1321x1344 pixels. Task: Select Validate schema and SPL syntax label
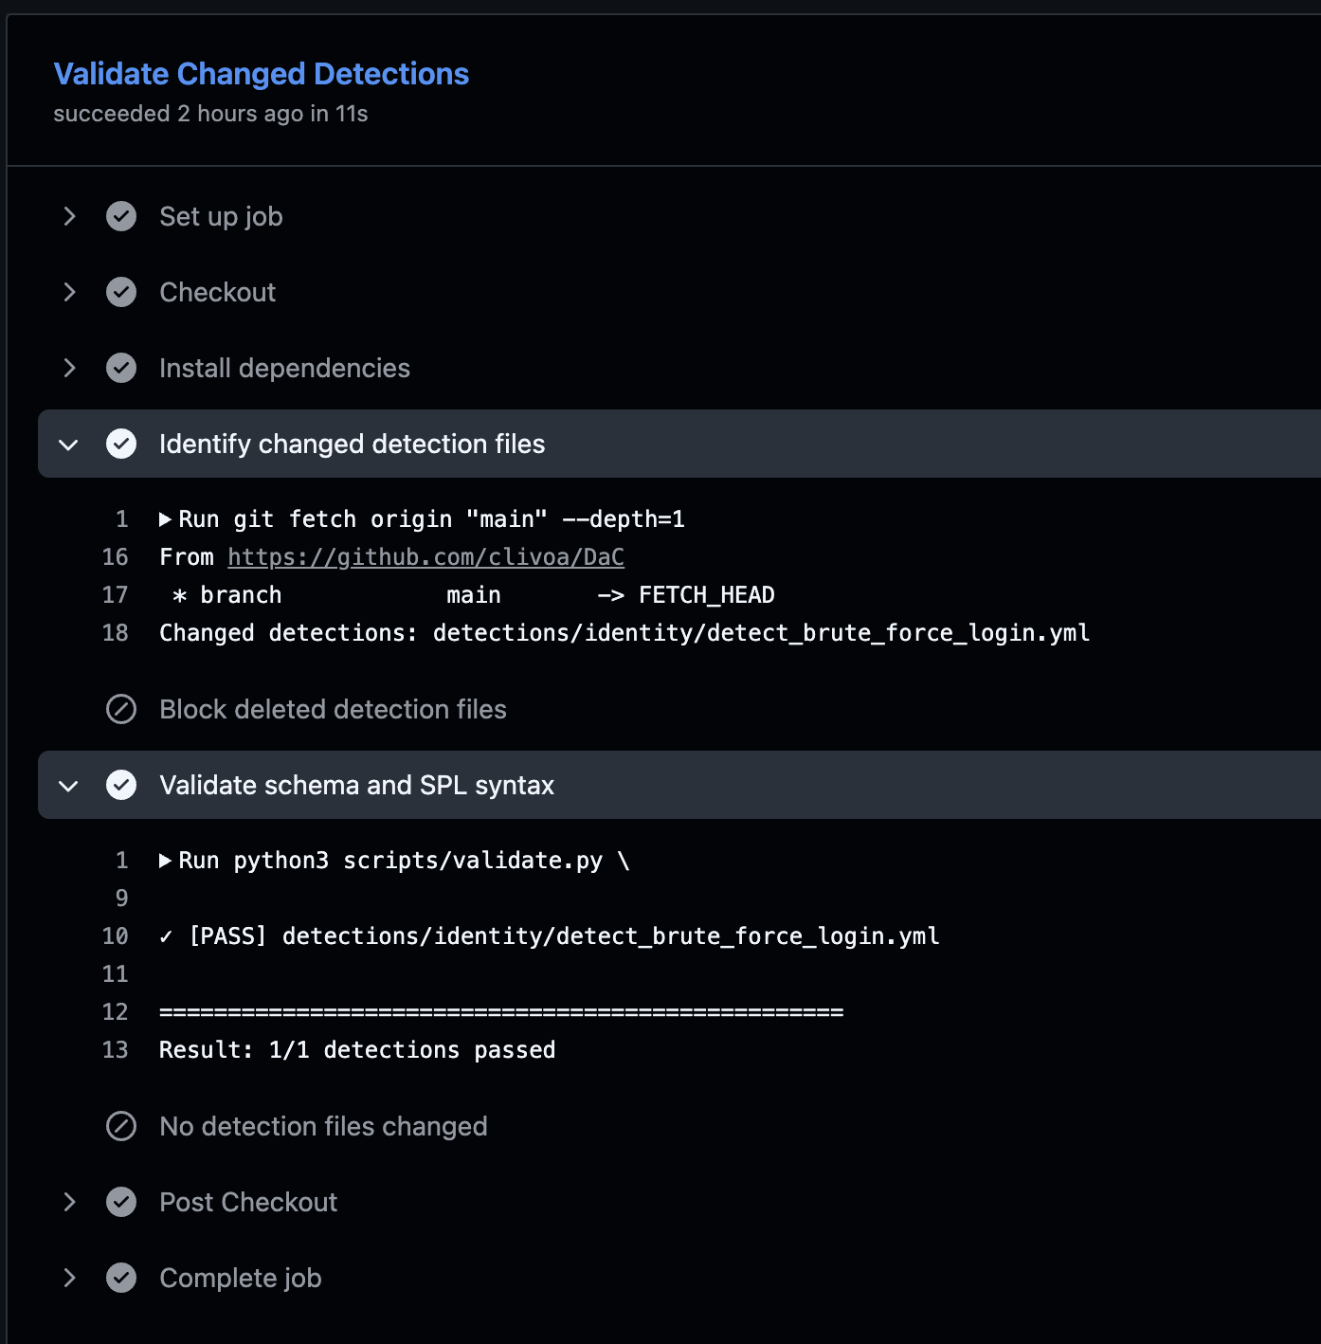[x=356, y=785]
